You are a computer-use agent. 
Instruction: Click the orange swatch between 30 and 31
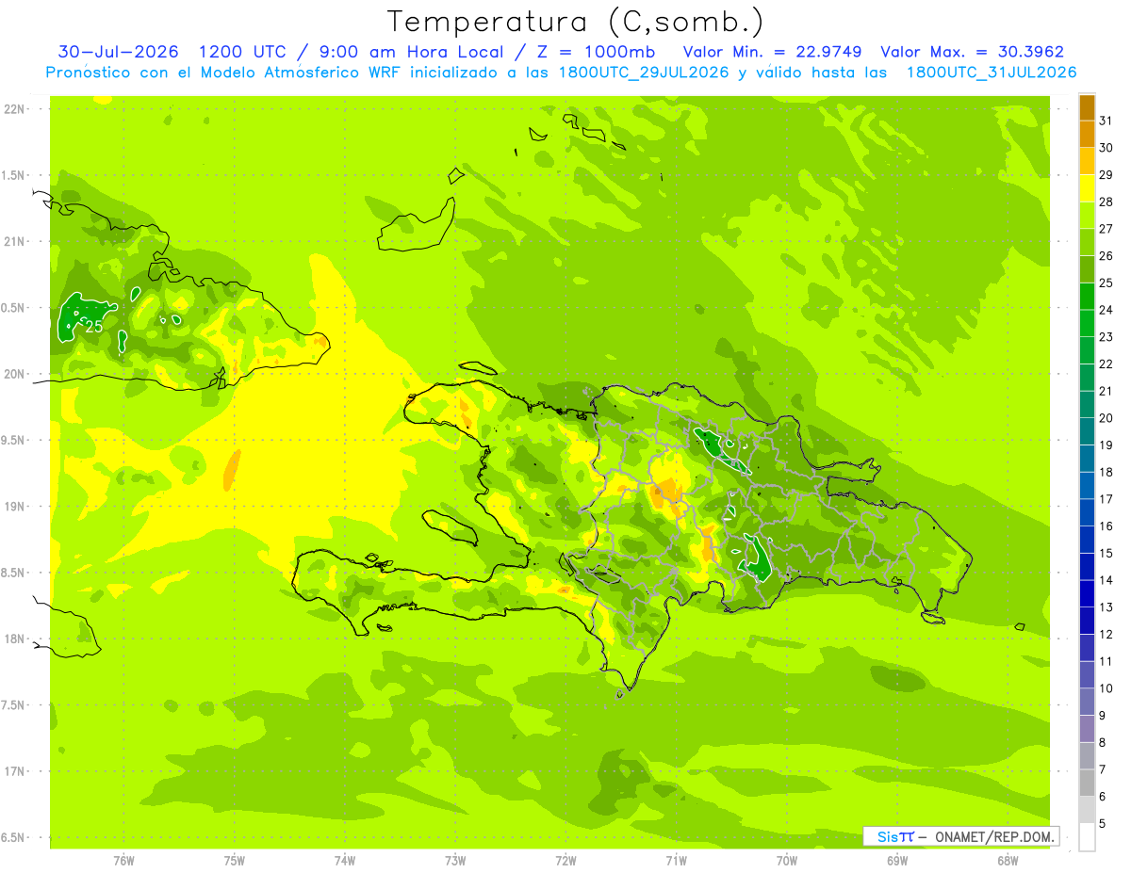click(1087, 135)
